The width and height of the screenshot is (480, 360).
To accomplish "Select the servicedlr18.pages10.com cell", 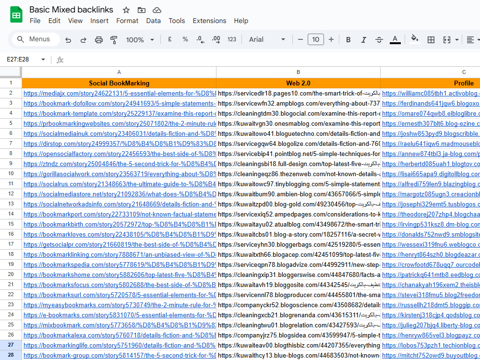I will click(298, 94).
